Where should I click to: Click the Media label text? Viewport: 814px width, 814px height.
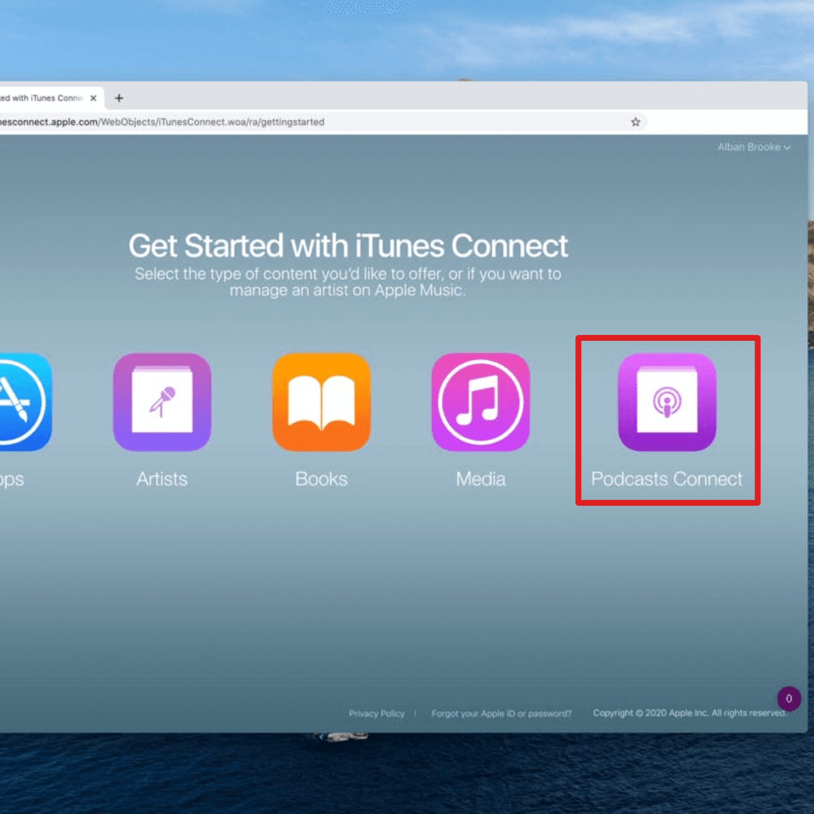(481, 479)
